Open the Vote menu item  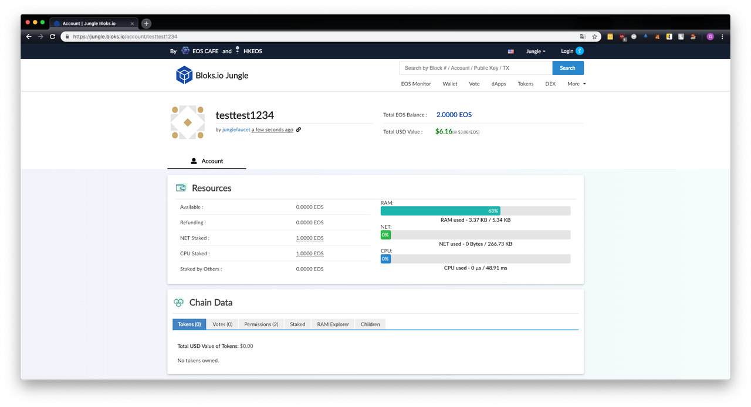pos(474,84)
